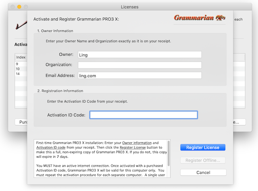Minimize the Licenses window with the yellow button
Screen dimensions: 258x191
click(19, 7)
